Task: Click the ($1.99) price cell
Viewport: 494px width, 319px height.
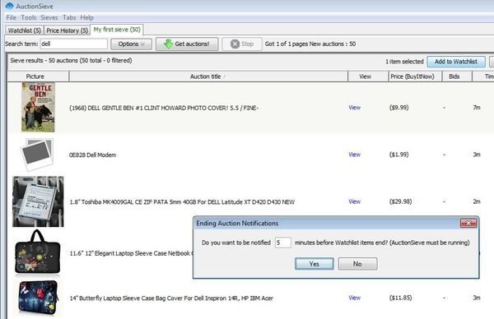Action: click(x=398, y=155)
